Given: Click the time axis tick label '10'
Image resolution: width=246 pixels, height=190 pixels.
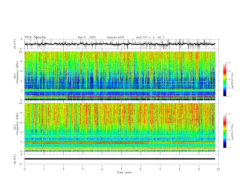Looking at the screenshot, I should point(218,169).
